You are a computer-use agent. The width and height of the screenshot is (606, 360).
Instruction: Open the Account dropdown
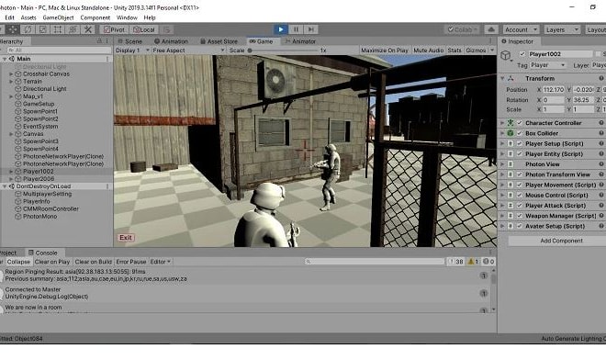[521, 29]
